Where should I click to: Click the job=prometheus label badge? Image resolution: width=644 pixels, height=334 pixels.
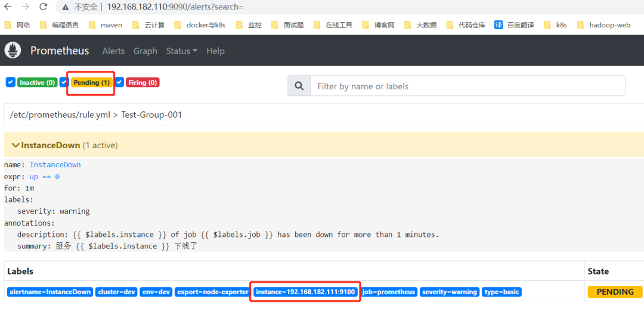pos(389,292)
